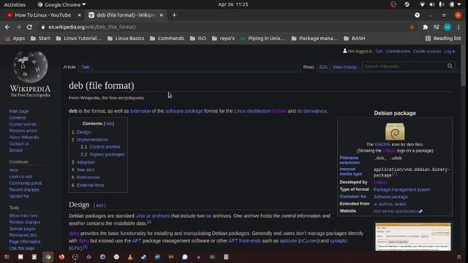The image size is (468, 263).
Task: Click the battery indicator in top bar
Action: (452, 4)
